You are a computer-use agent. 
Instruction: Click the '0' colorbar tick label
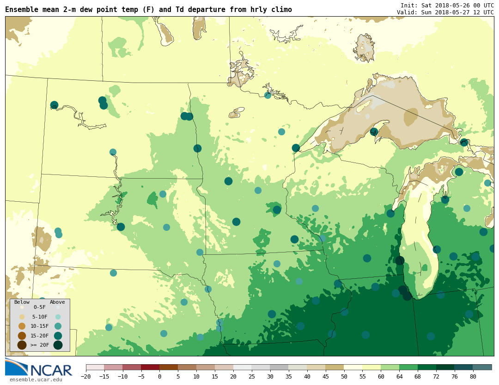(160, 377)
